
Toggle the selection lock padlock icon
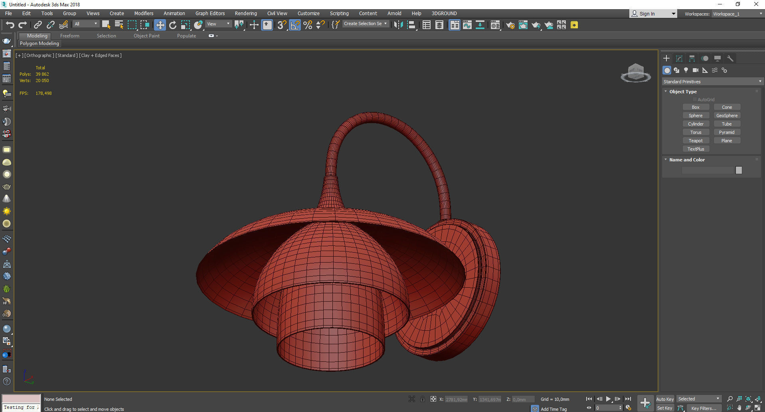tap(422, 399)
